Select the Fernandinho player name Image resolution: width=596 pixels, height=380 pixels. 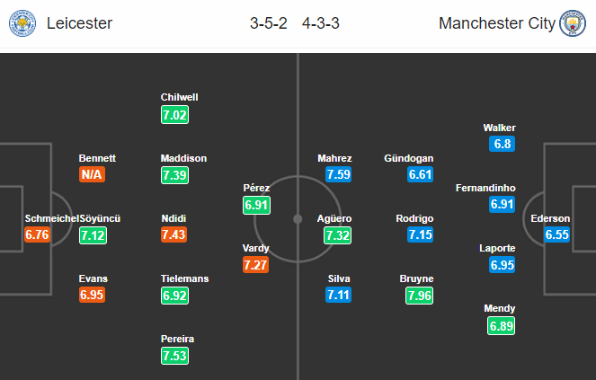tap(485, 188)
